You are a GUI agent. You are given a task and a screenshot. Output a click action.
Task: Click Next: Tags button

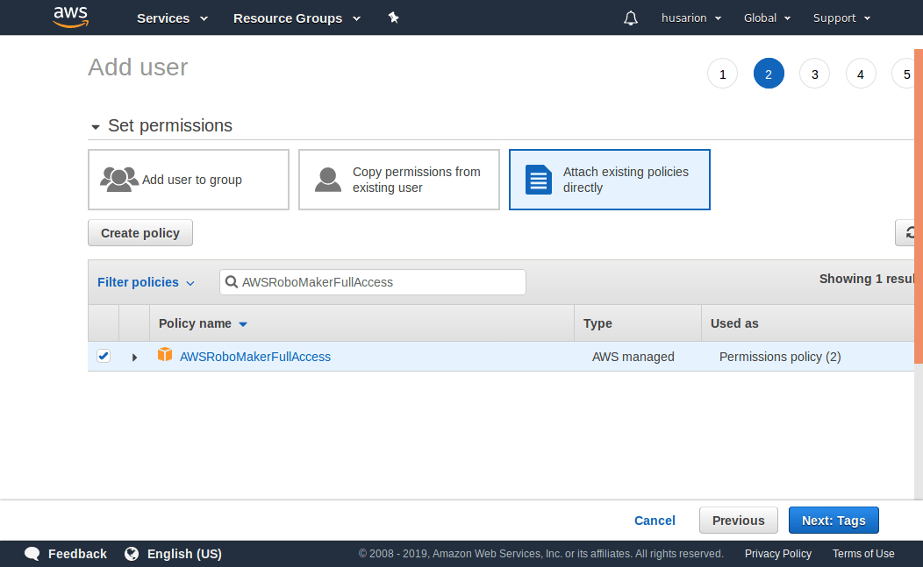tap(834, 521)
